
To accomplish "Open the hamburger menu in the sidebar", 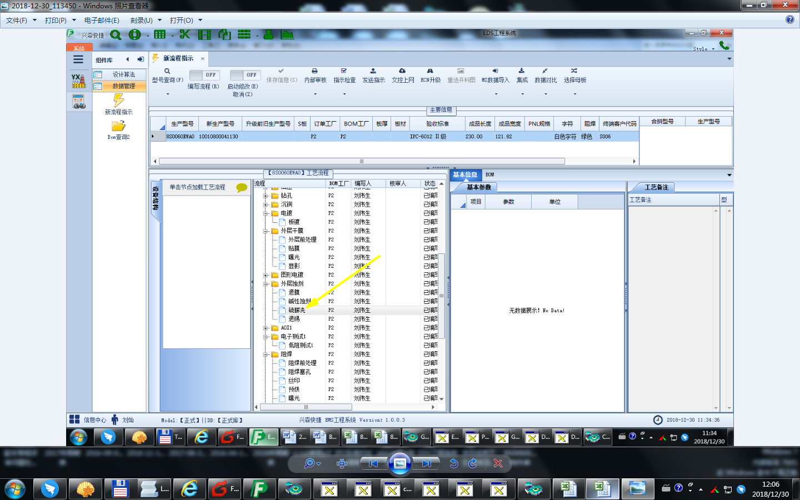I will coord(78,59).
